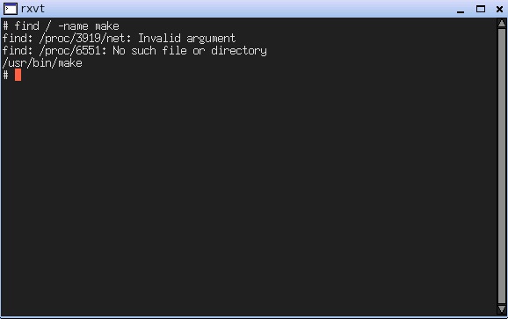Click the word find in the command line

tap(27, 25)
